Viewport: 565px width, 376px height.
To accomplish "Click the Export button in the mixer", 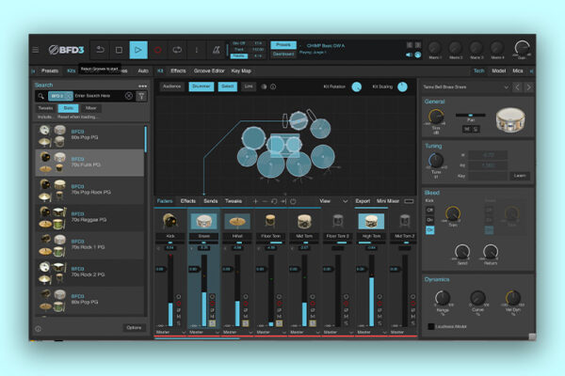I will 363,201.
